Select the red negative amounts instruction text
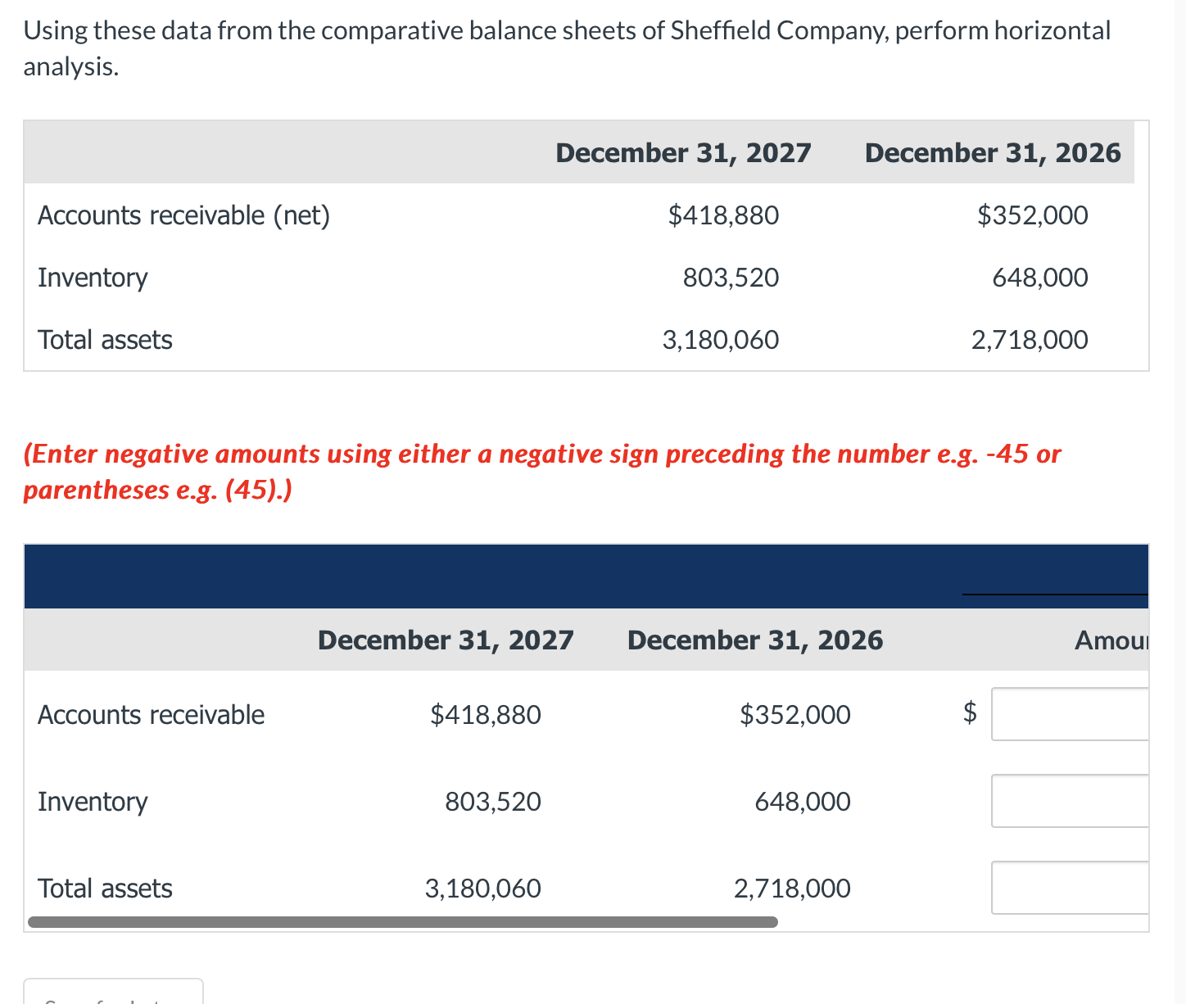 point(541,471)
